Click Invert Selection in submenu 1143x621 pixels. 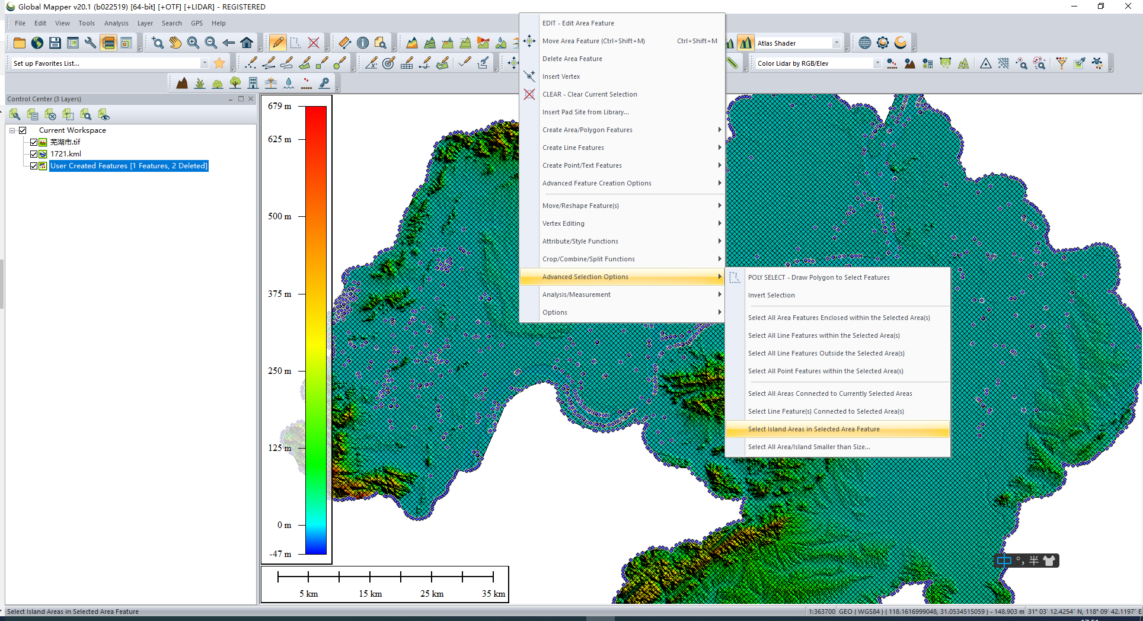[x=771, y=295]
